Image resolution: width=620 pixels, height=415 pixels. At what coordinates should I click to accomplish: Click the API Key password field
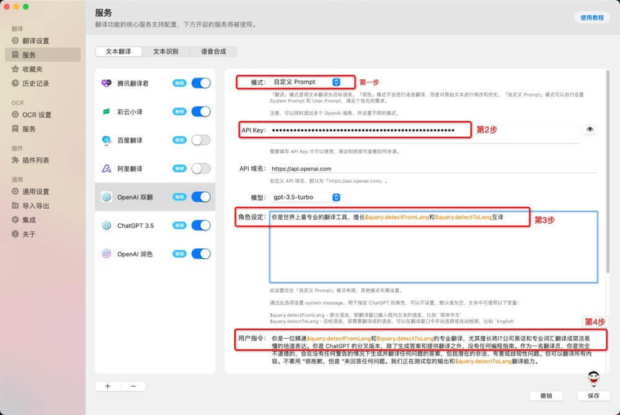pos(424,130)
